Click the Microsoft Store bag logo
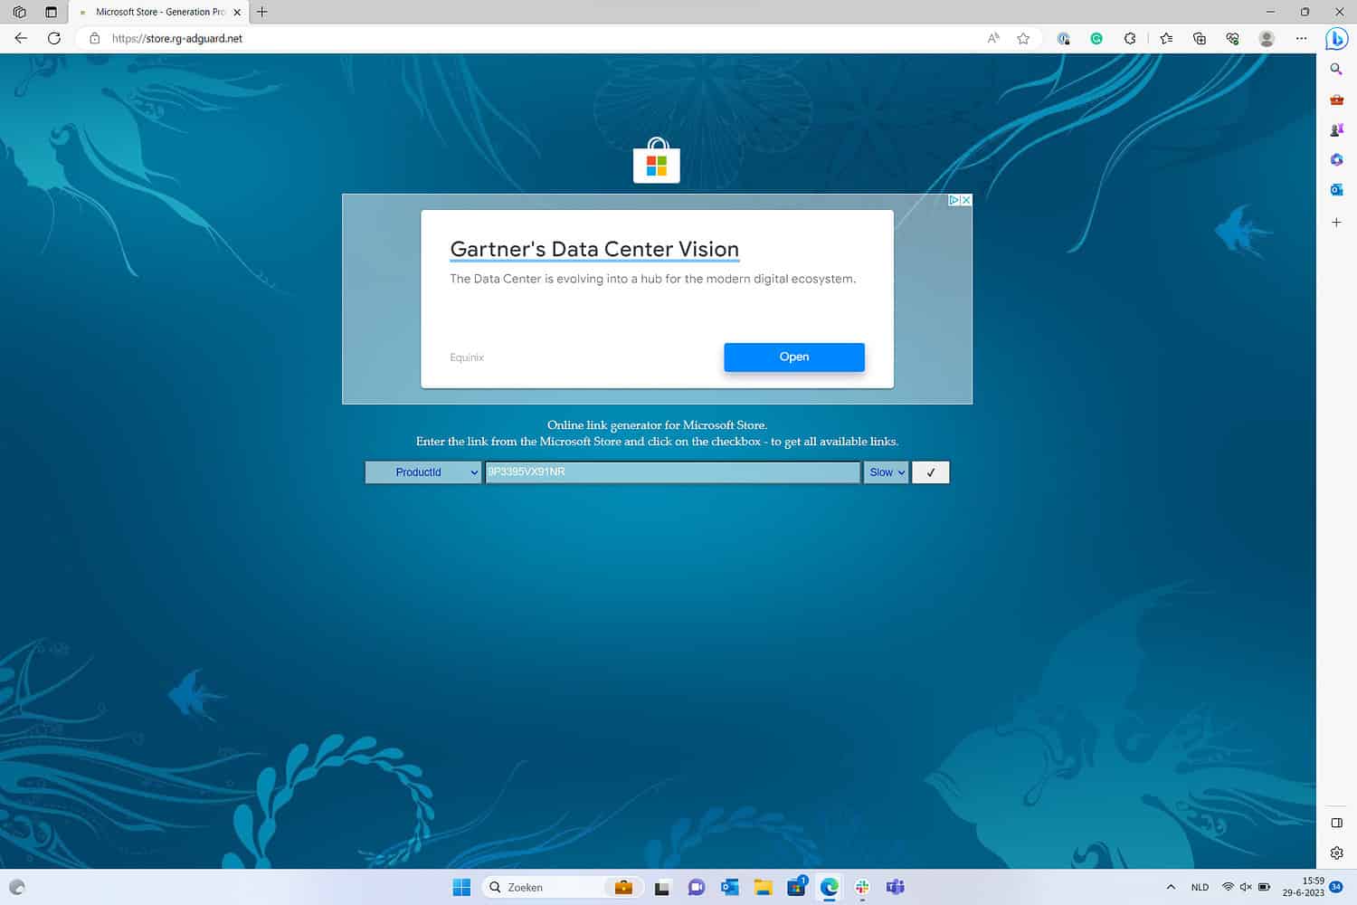This screenshot has height=905, width=1357. 656,161
